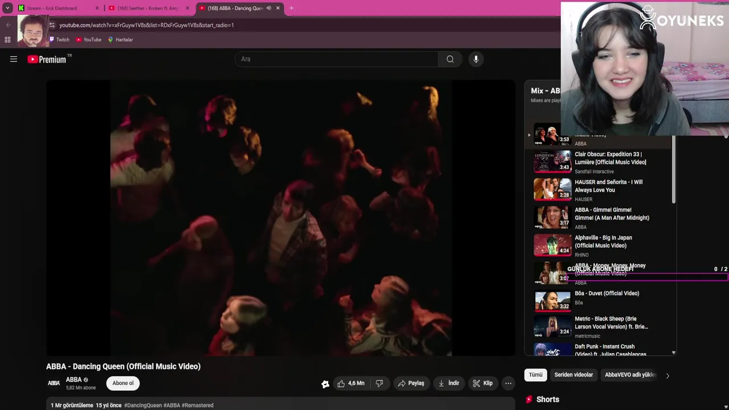Open the Haritalar maps bookmark
Image resolution: width=729 pixels, height=410 pixels.
tap(120, 40)
